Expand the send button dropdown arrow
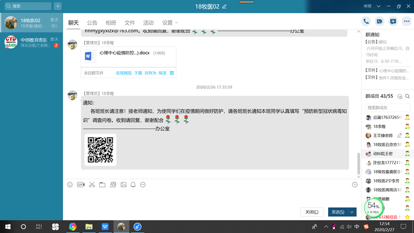This screenshot has width=414, height=233. coord(352,212)
